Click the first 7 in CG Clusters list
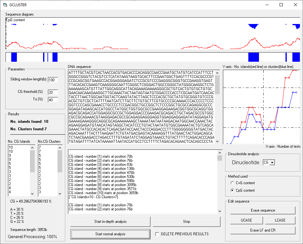The width and height of the screenshot is (303, 244). 40,147
